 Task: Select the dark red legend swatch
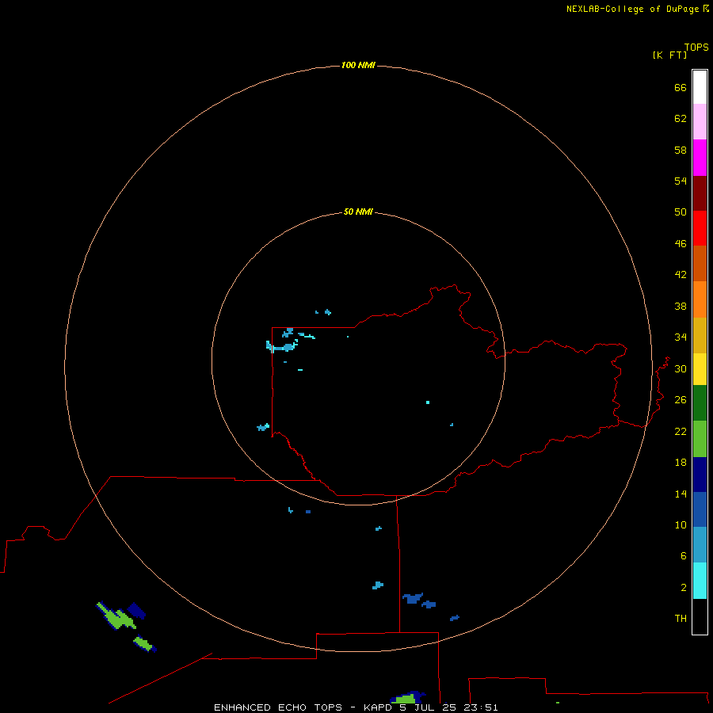pos(700,193)
